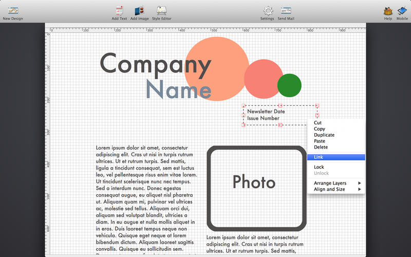411x257 pixels.
Task: Open the Help toolbox icon
Action: coord(388,11)
